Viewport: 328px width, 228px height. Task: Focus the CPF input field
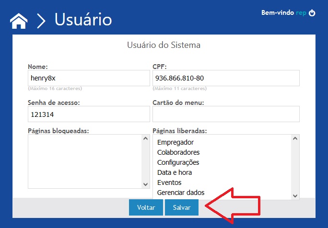tap(226, 78)
